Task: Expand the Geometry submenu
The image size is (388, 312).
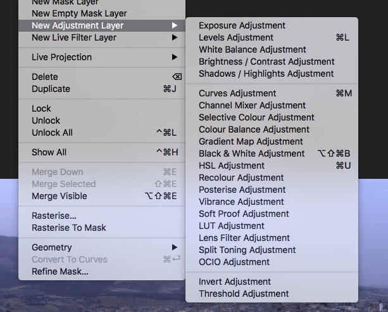Action: pyautogui.click(x=102, y=247)
